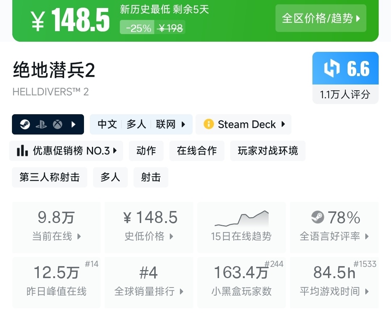
Task: Open the 15日在线趋势 chart
Action: tap(241, 227)
